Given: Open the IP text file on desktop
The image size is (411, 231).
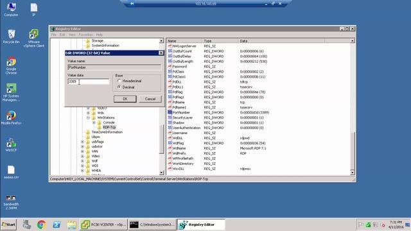Looking at the screenshot, I should point(33,10).
